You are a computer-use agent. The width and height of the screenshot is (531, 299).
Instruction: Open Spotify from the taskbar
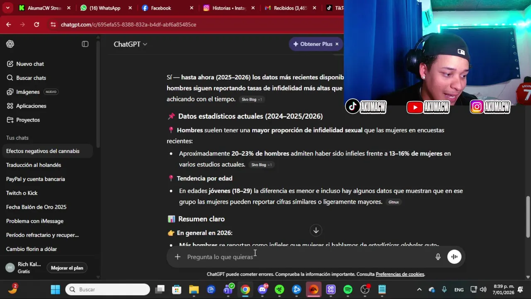348,289
